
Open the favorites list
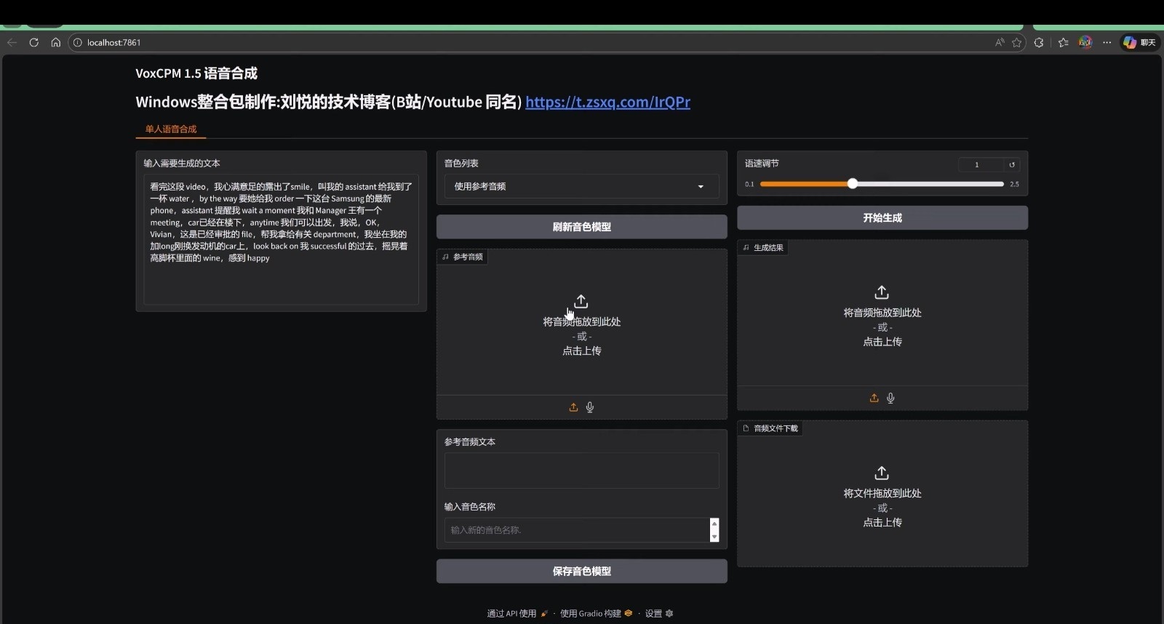[1064, 42]
